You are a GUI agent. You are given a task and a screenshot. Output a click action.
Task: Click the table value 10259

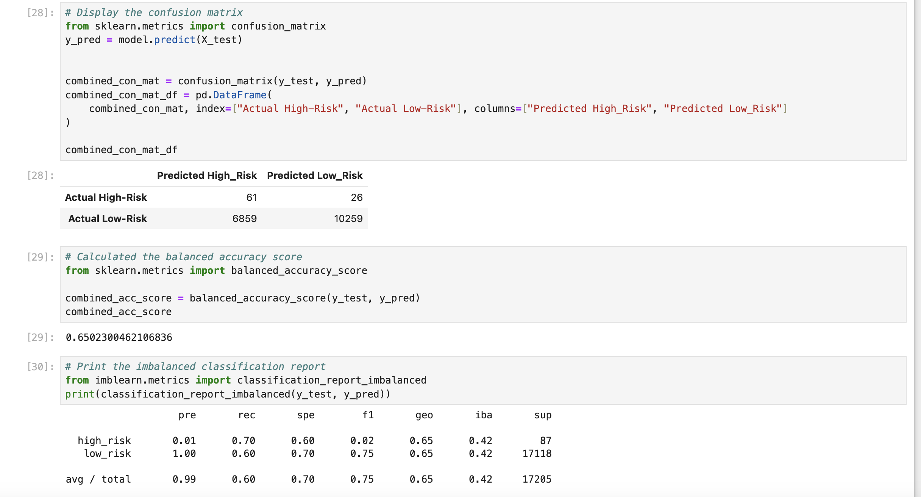[348, 219]
